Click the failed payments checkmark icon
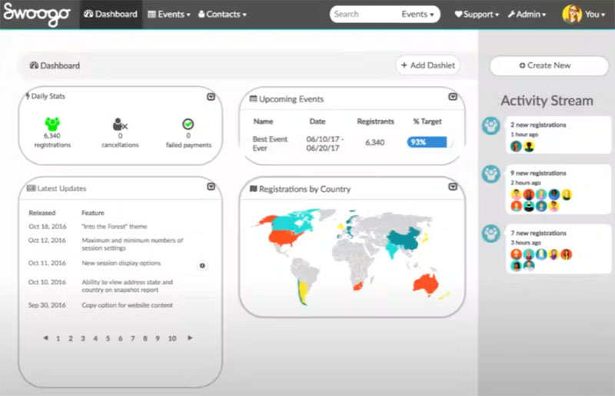The height and width of the screenshot is (396, 615). [x=188, y=124]
